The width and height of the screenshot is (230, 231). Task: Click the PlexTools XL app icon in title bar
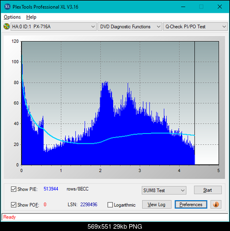[7, 7]
